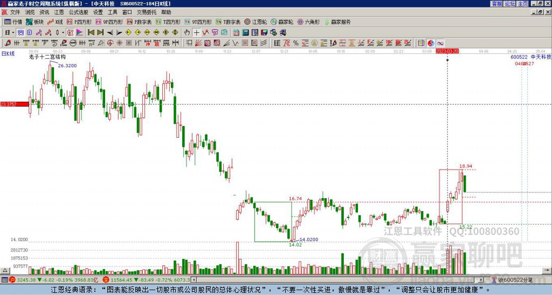Open the 交易委托 menu

tap(147, 12)
